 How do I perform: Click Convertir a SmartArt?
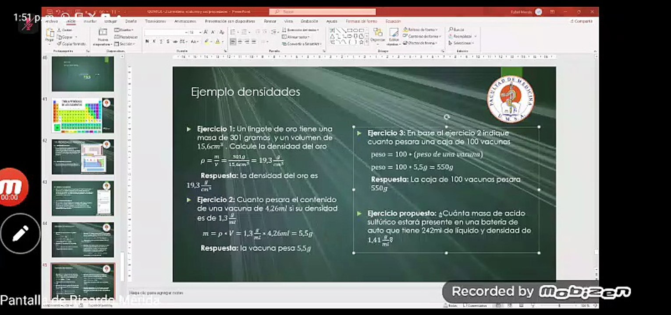point(302,44)
